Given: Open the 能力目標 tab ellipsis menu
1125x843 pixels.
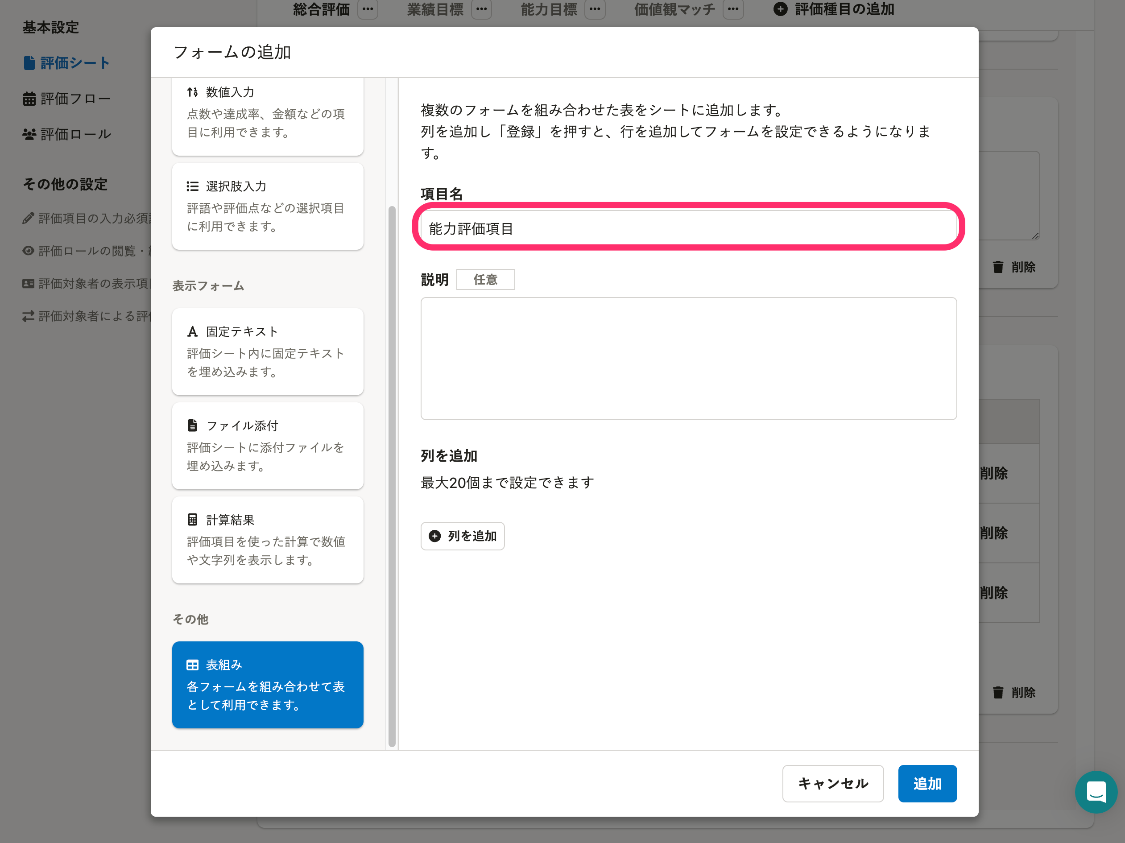Looking at the screenshot, I should point(595,9).
